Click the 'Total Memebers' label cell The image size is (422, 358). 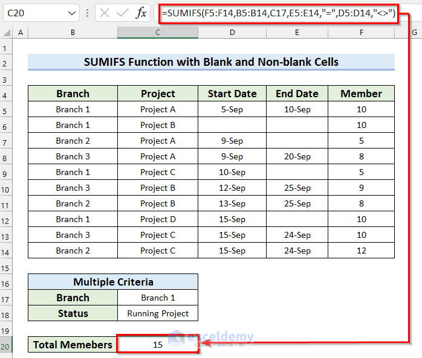coord(73,345)
